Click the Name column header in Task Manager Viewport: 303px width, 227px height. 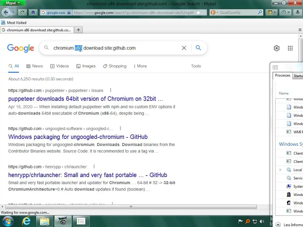pos(284,93)
